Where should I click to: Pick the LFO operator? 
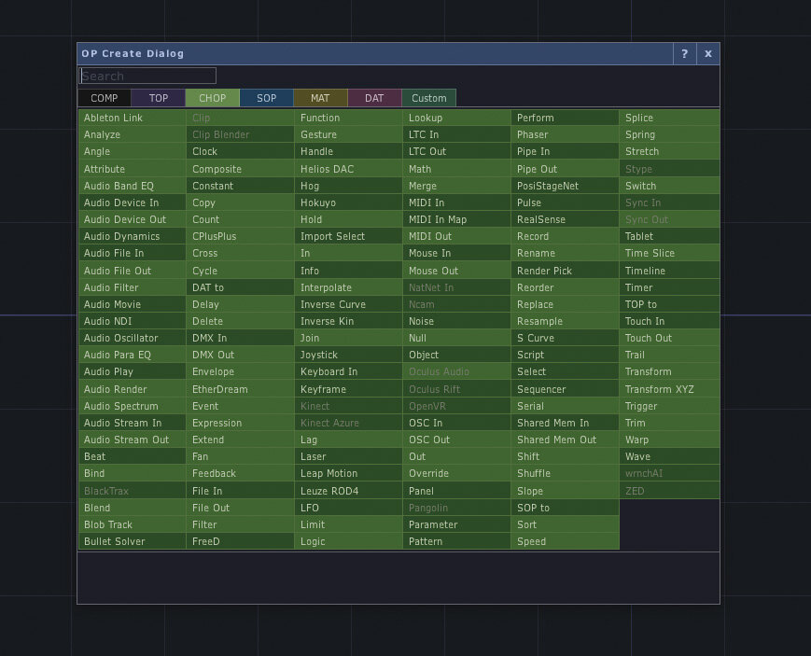tap(348, 508)
